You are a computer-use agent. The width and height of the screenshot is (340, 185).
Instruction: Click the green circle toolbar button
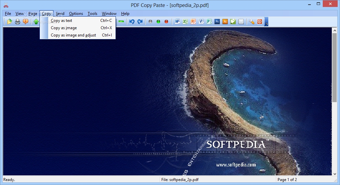[x=158, y=22]
